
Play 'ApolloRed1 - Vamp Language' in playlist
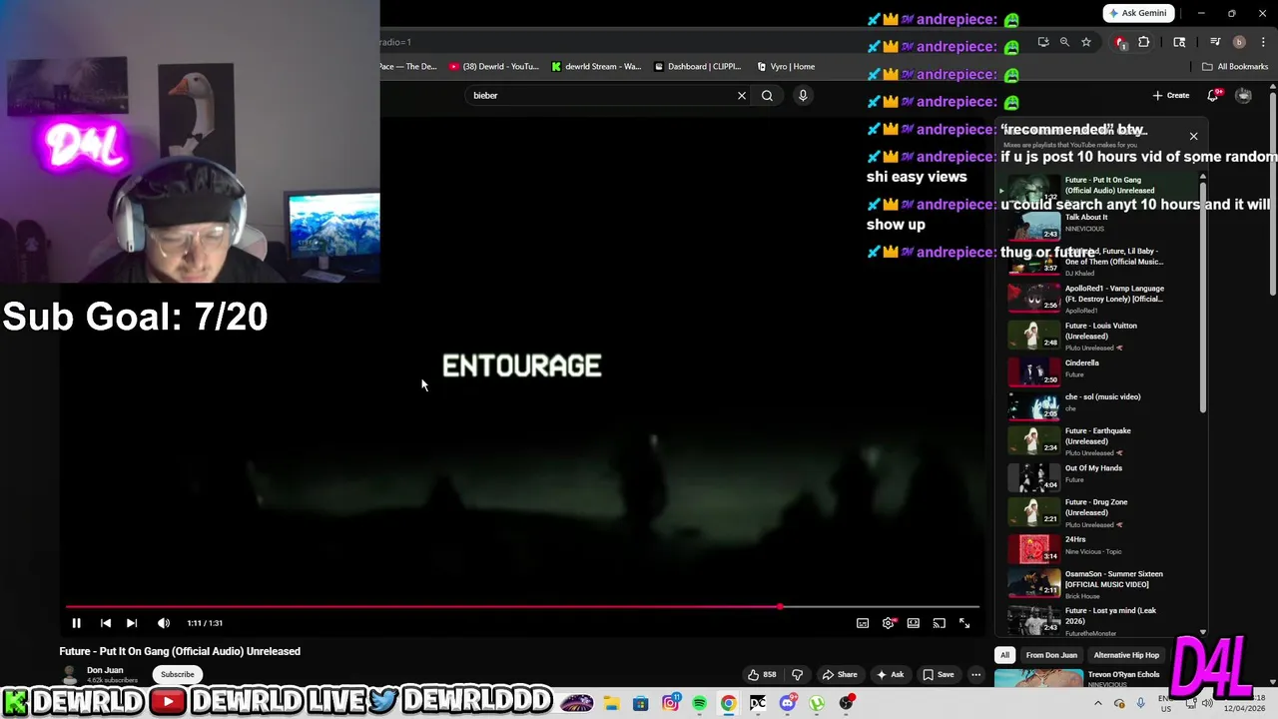(1100, 299)
